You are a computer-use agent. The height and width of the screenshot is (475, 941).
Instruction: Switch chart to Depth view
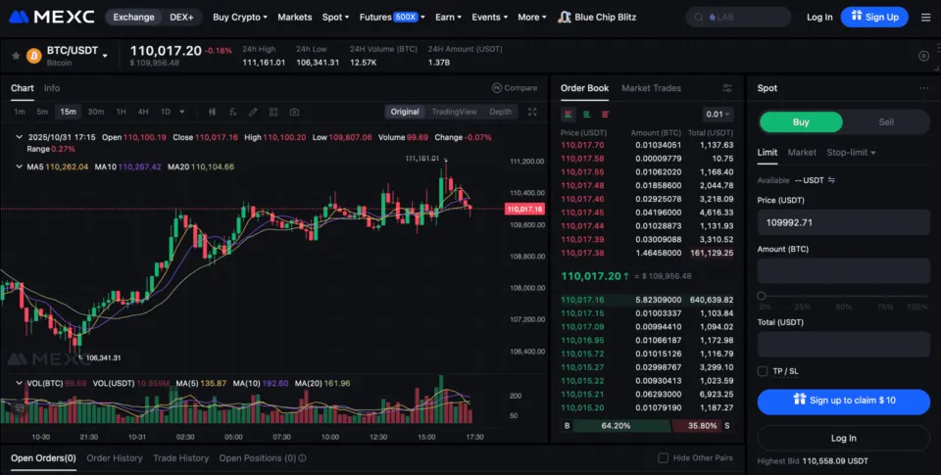click(501, 112)
